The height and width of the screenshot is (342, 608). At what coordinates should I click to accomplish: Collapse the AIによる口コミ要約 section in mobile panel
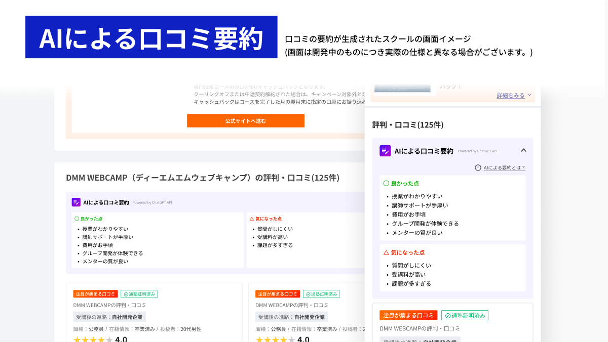coord(523,150)
